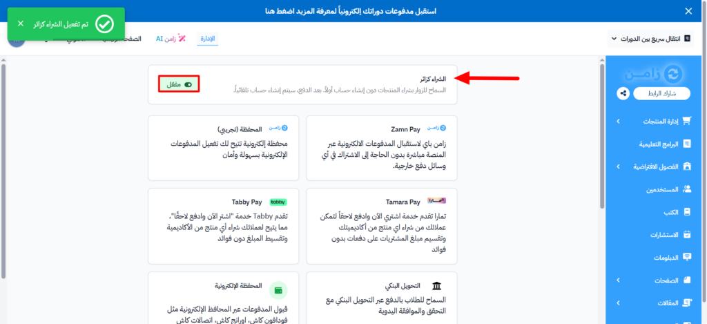
Task: Close the top blue announcement banner
Action: (x=688, y=11)
